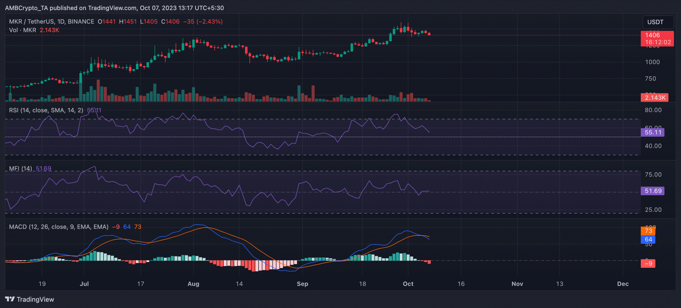The image size is (681, 308).
Task: Click the 18 date label on time axis
Action: pos(362,284)
